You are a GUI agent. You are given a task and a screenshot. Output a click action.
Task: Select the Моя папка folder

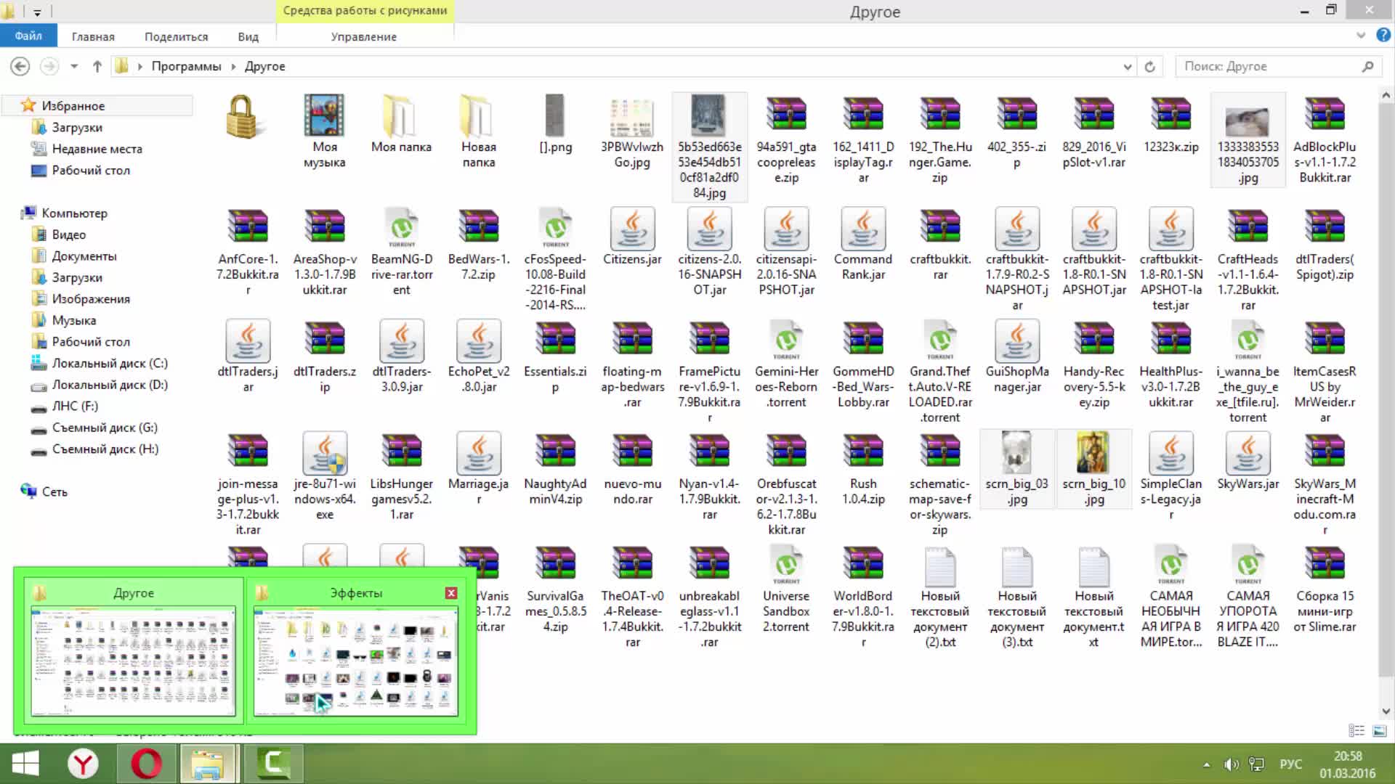[x=401, y=124]
